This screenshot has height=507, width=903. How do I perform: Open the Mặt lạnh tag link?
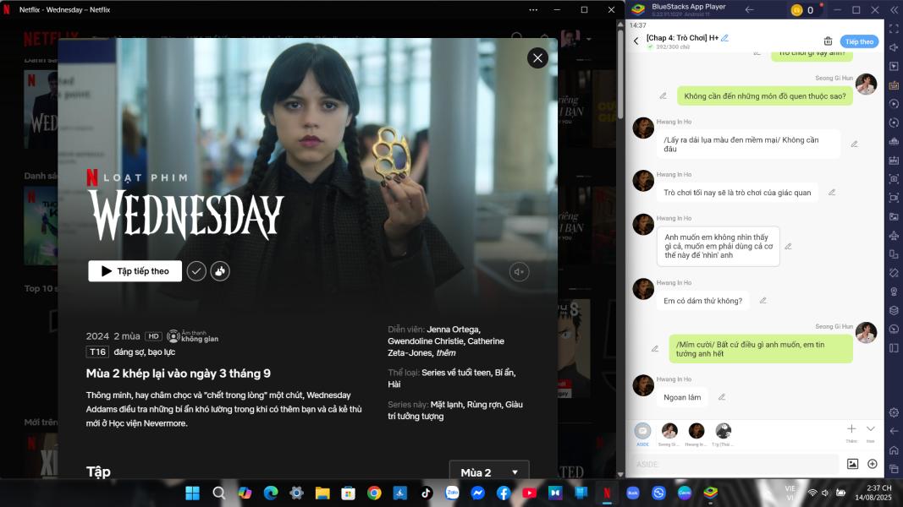446,404
